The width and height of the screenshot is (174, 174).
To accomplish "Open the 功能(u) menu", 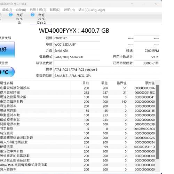I will pyautogui.click(x=21, y=10).
